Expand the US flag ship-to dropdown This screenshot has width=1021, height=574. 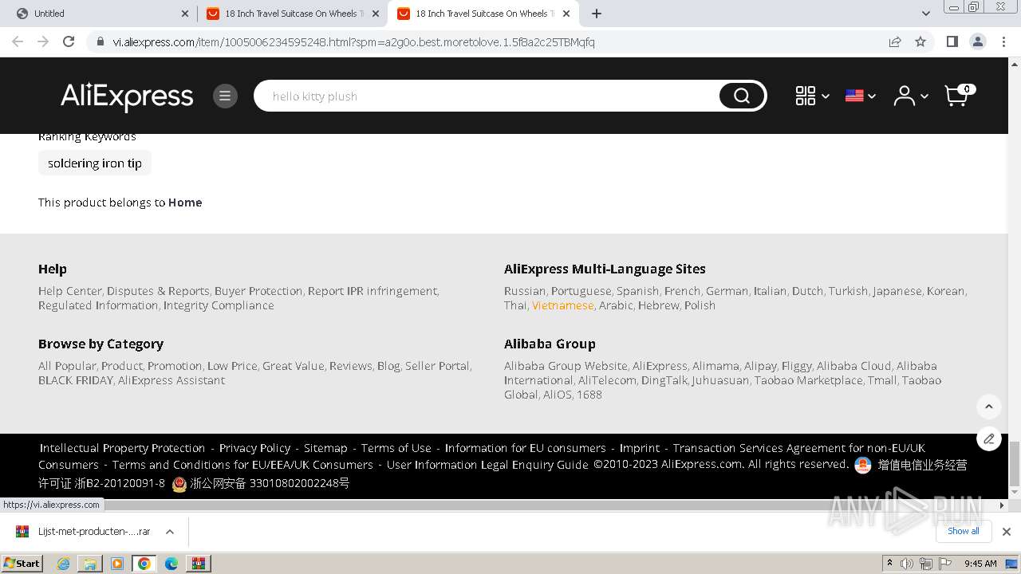point(861,96)
